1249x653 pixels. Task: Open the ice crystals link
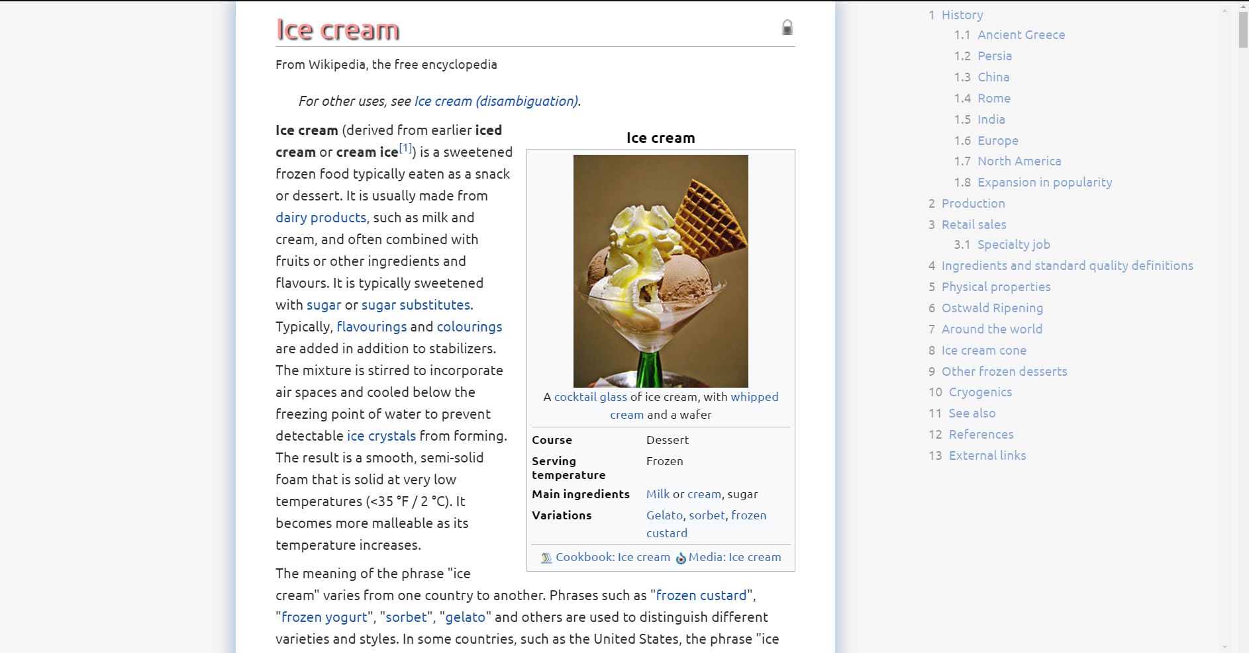point(381,436)
